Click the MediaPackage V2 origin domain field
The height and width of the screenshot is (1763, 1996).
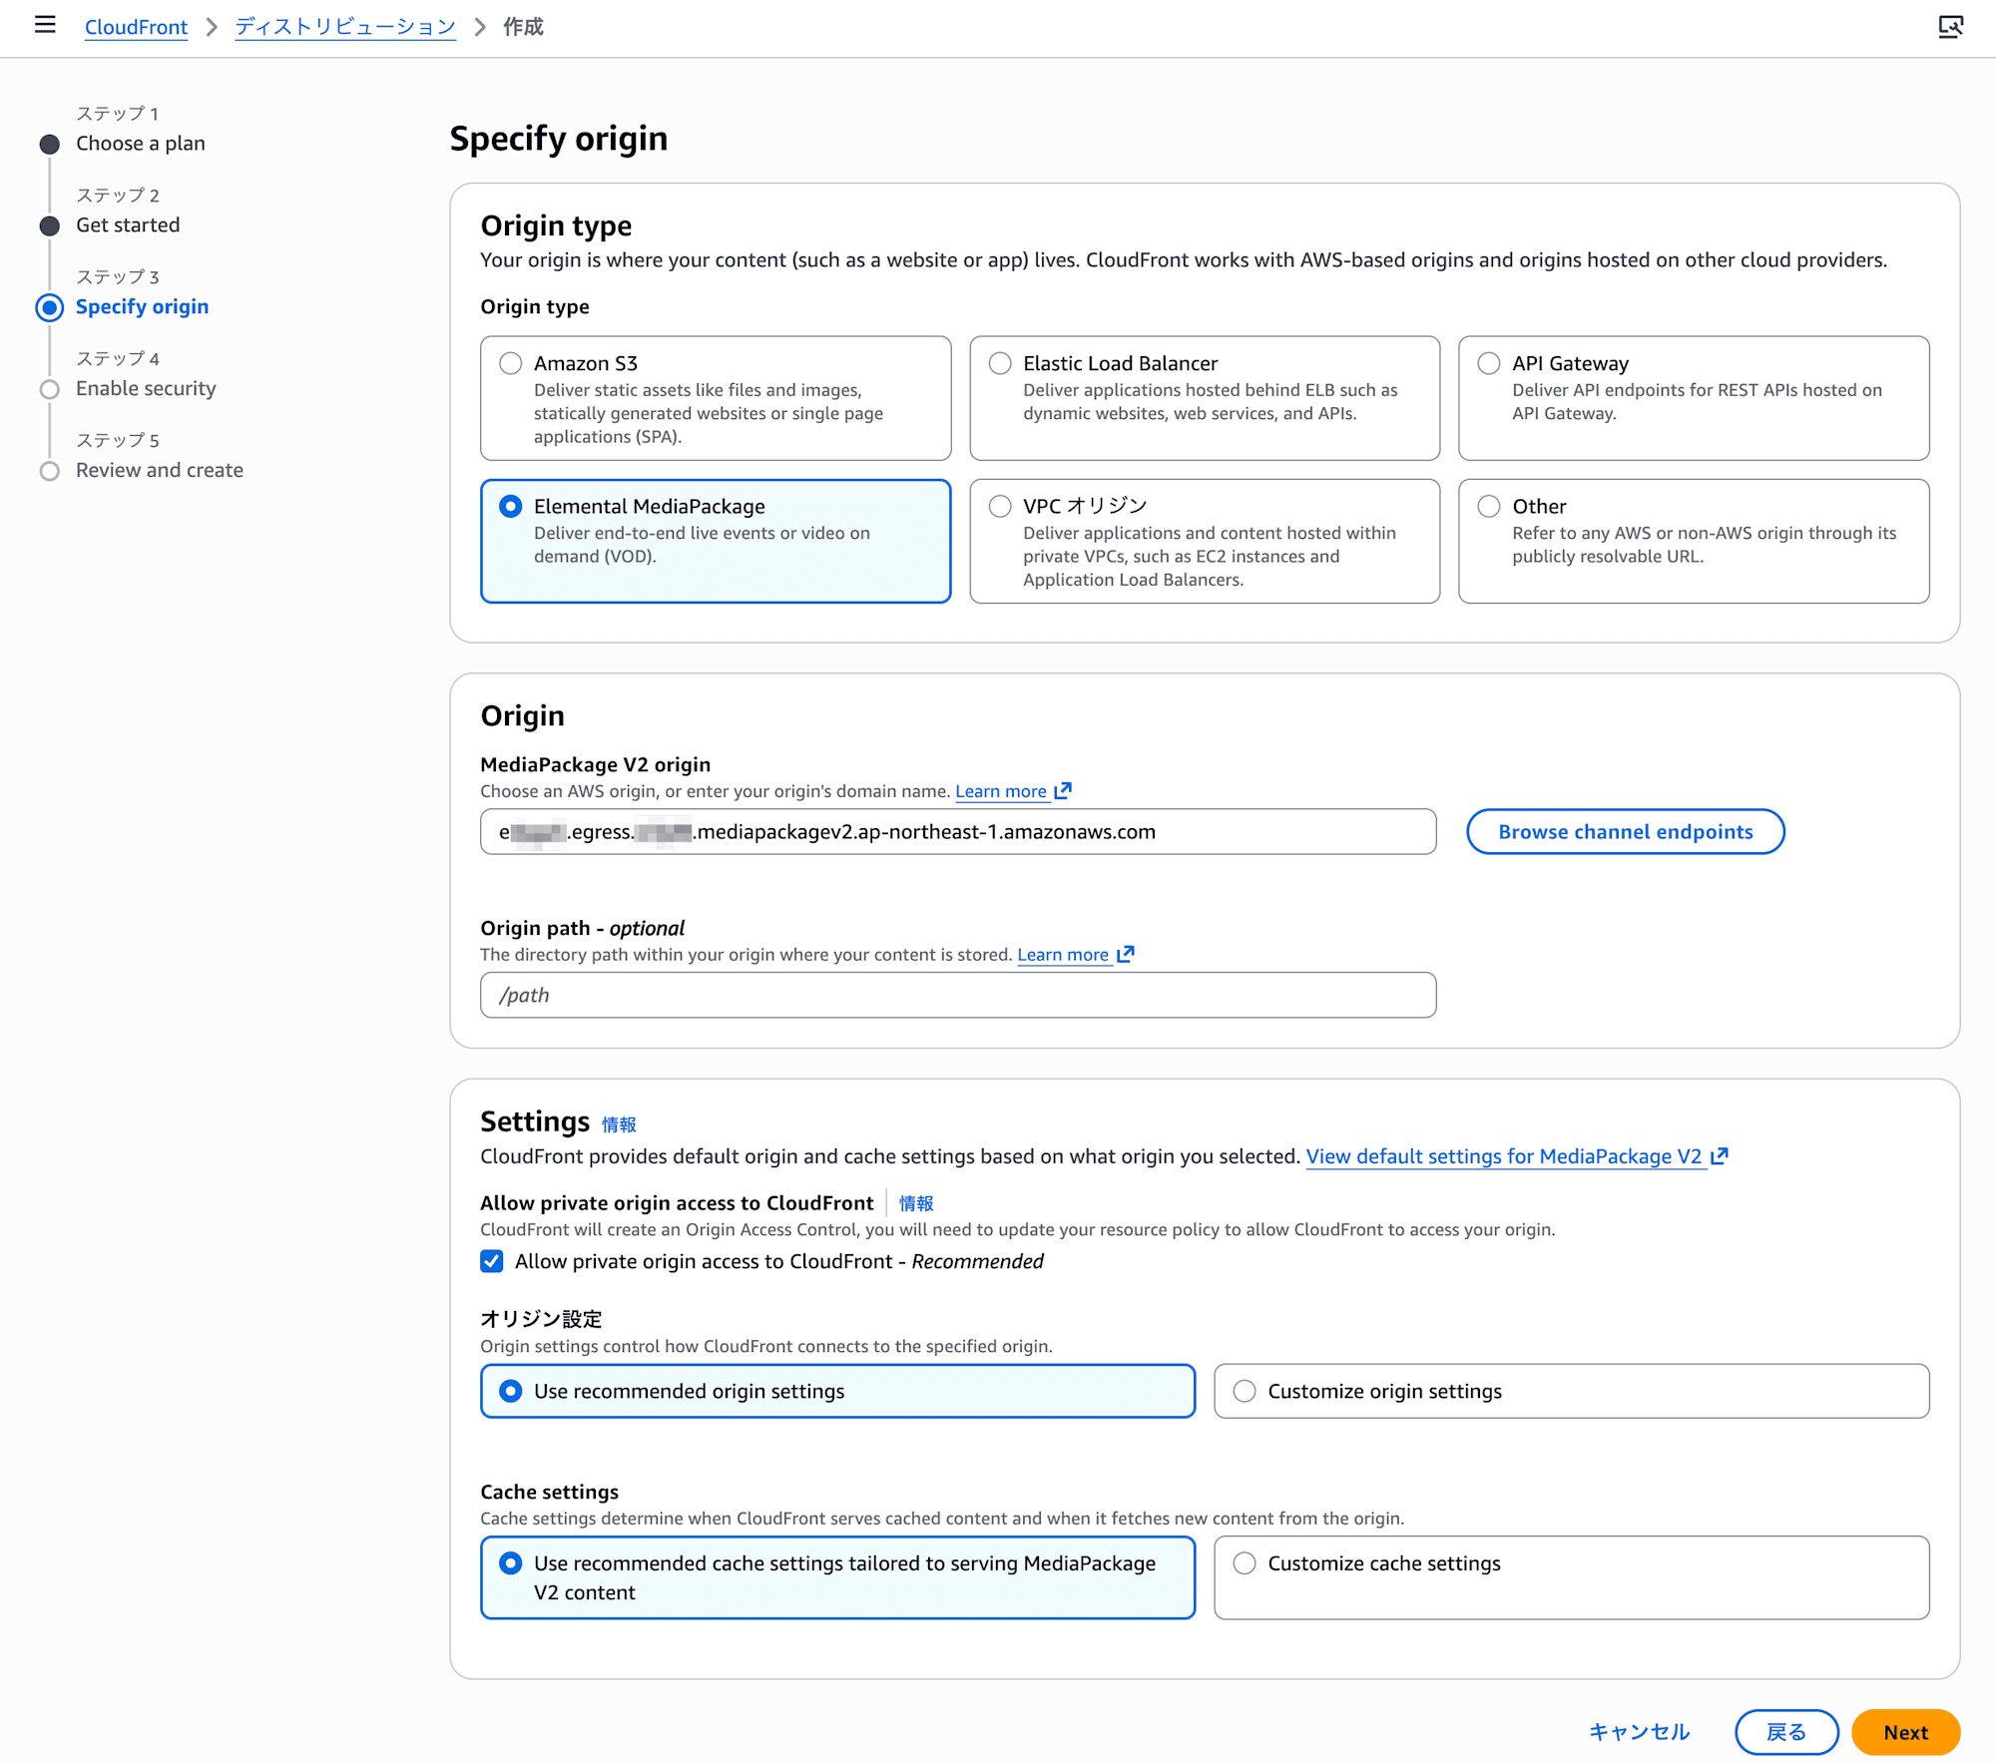point(958,831)
